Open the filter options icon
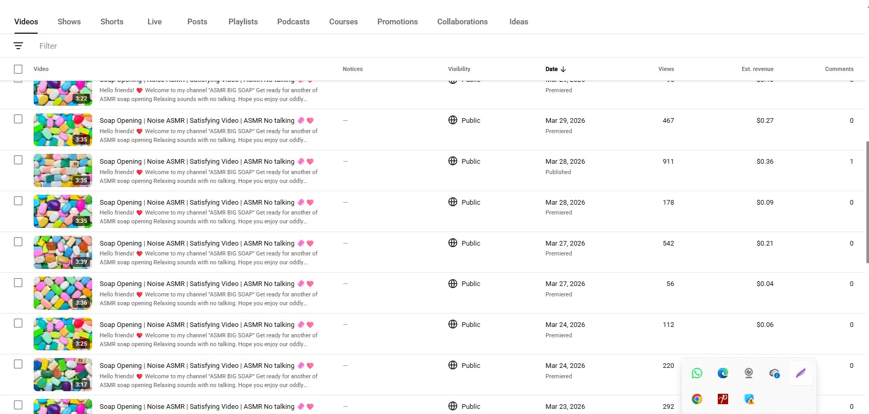Image resolution: width=869 pixels, height=414 pixels. pyautogui.click(x=18, y=46)
